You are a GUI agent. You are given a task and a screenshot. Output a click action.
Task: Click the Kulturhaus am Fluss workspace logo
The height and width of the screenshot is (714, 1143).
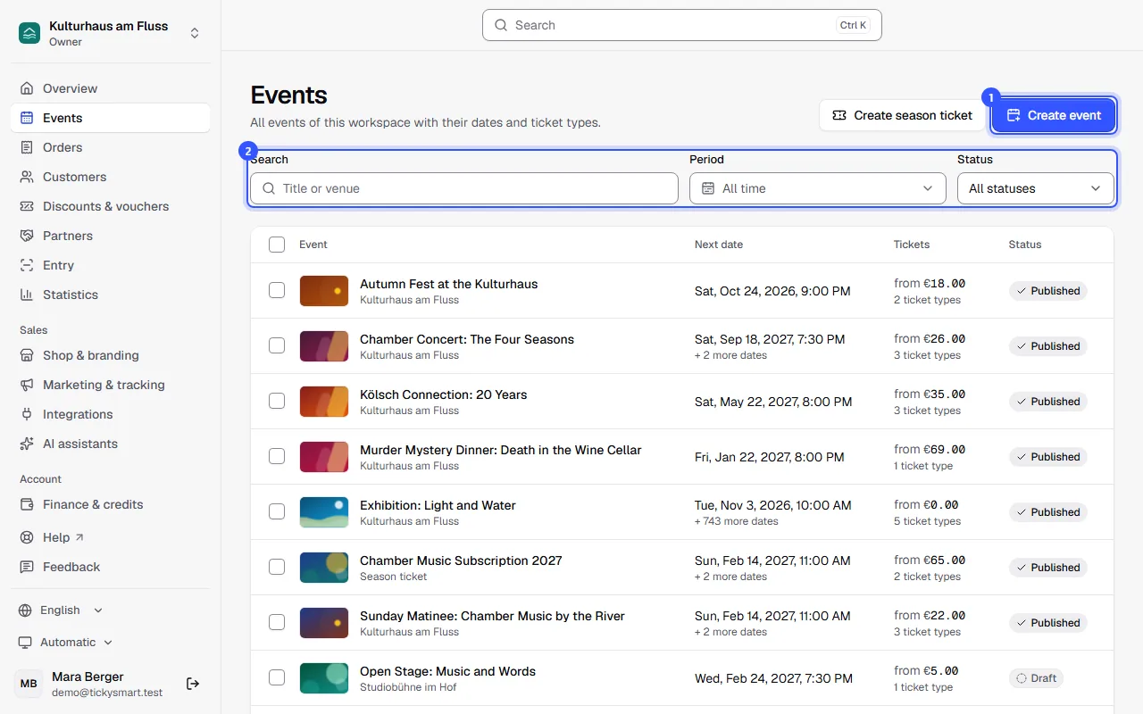point(29,33)
